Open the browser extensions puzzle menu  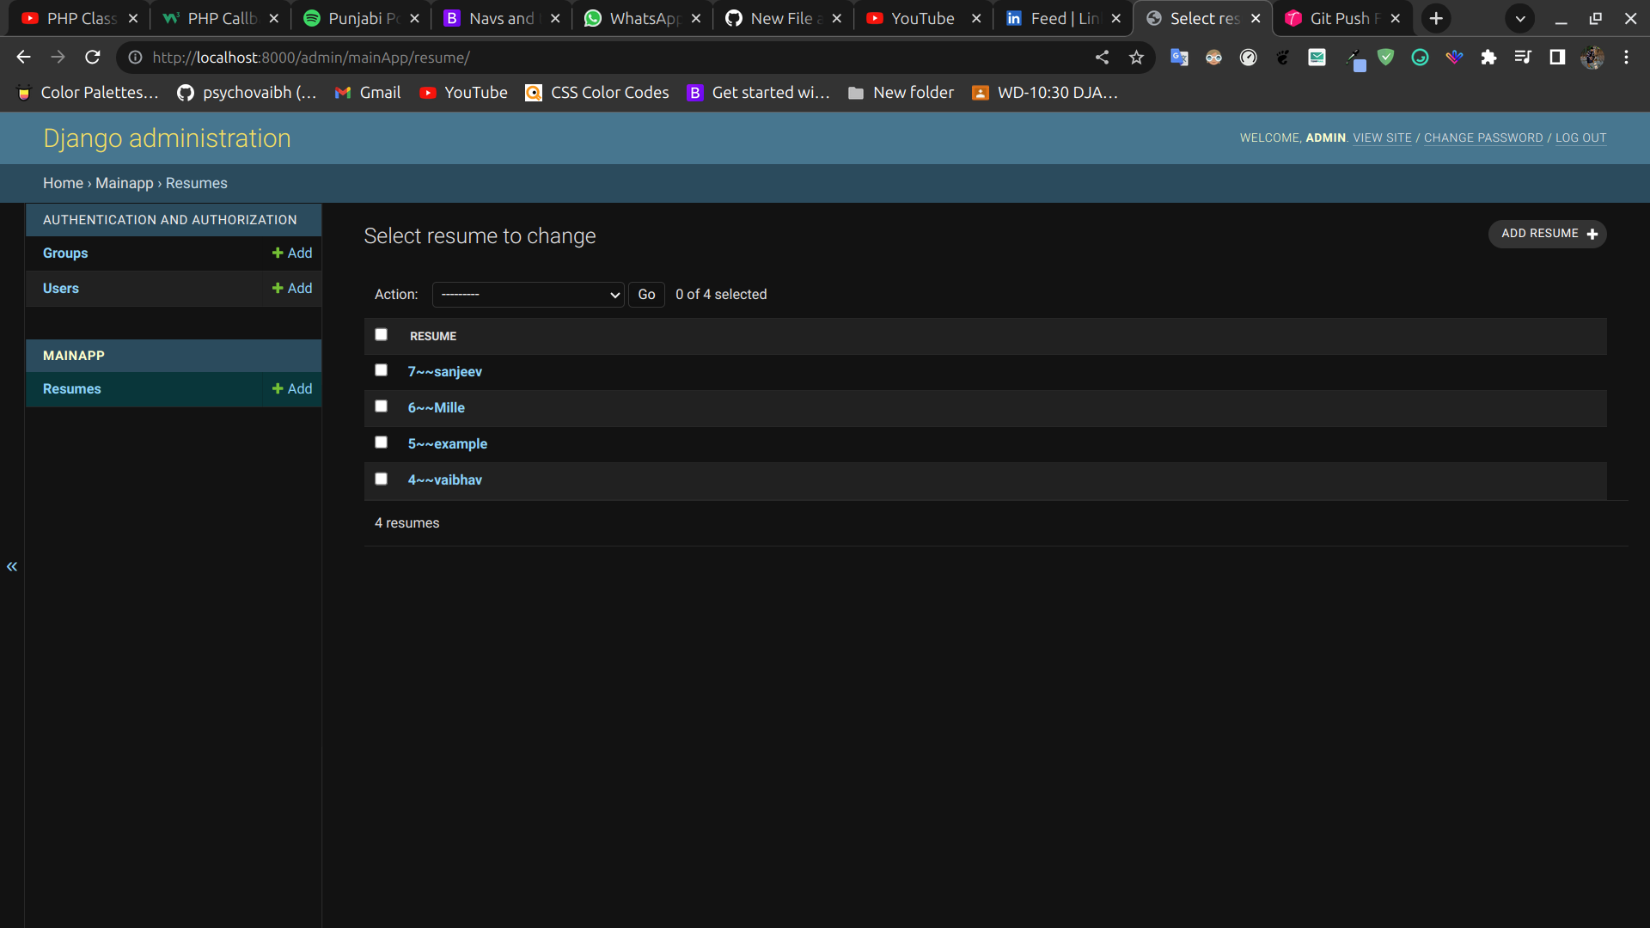click(x=1489, y=57)
